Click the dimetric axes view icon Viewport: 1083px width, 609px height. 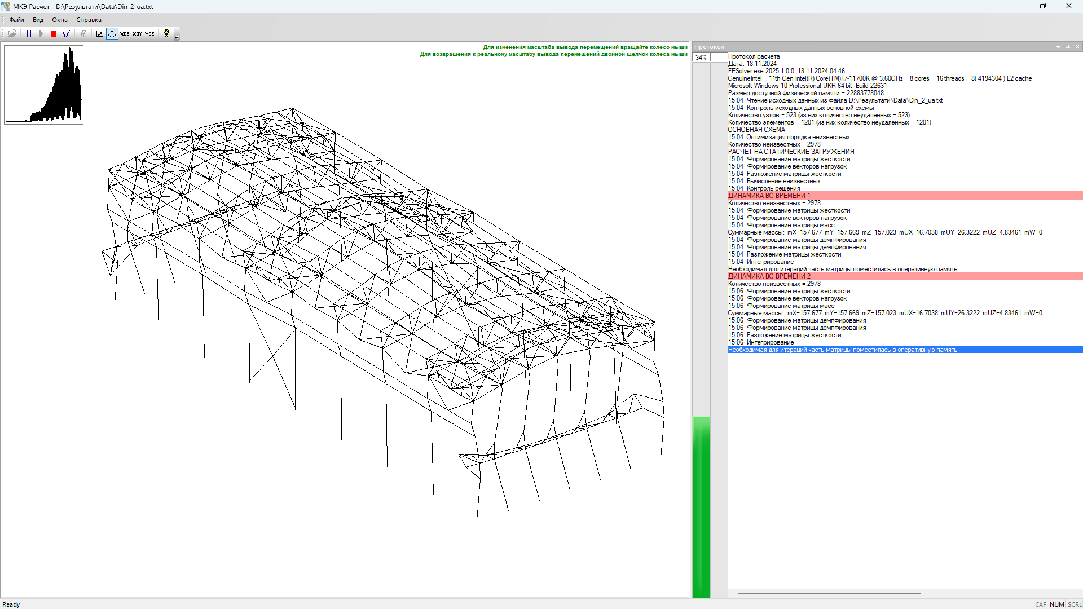click(x=99, y=34)
